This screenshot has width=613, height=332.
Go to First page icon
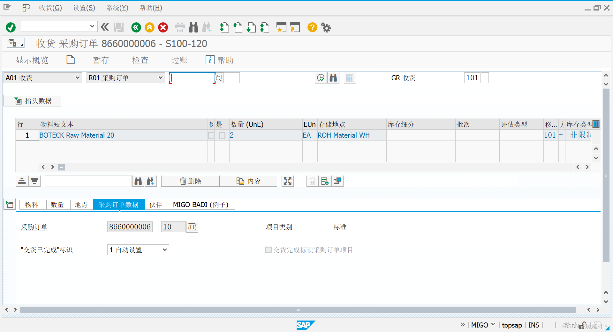[224, 27]
